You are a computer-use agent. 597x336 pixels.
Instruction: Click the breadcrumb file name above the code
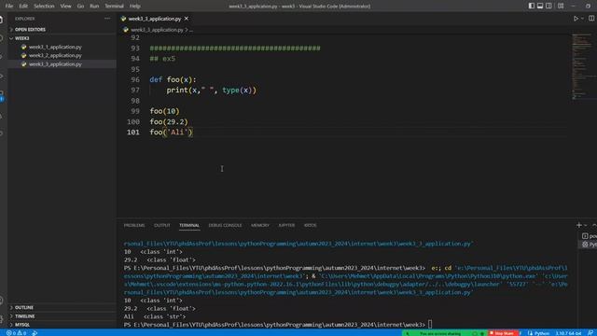click(x=157, y=30)
